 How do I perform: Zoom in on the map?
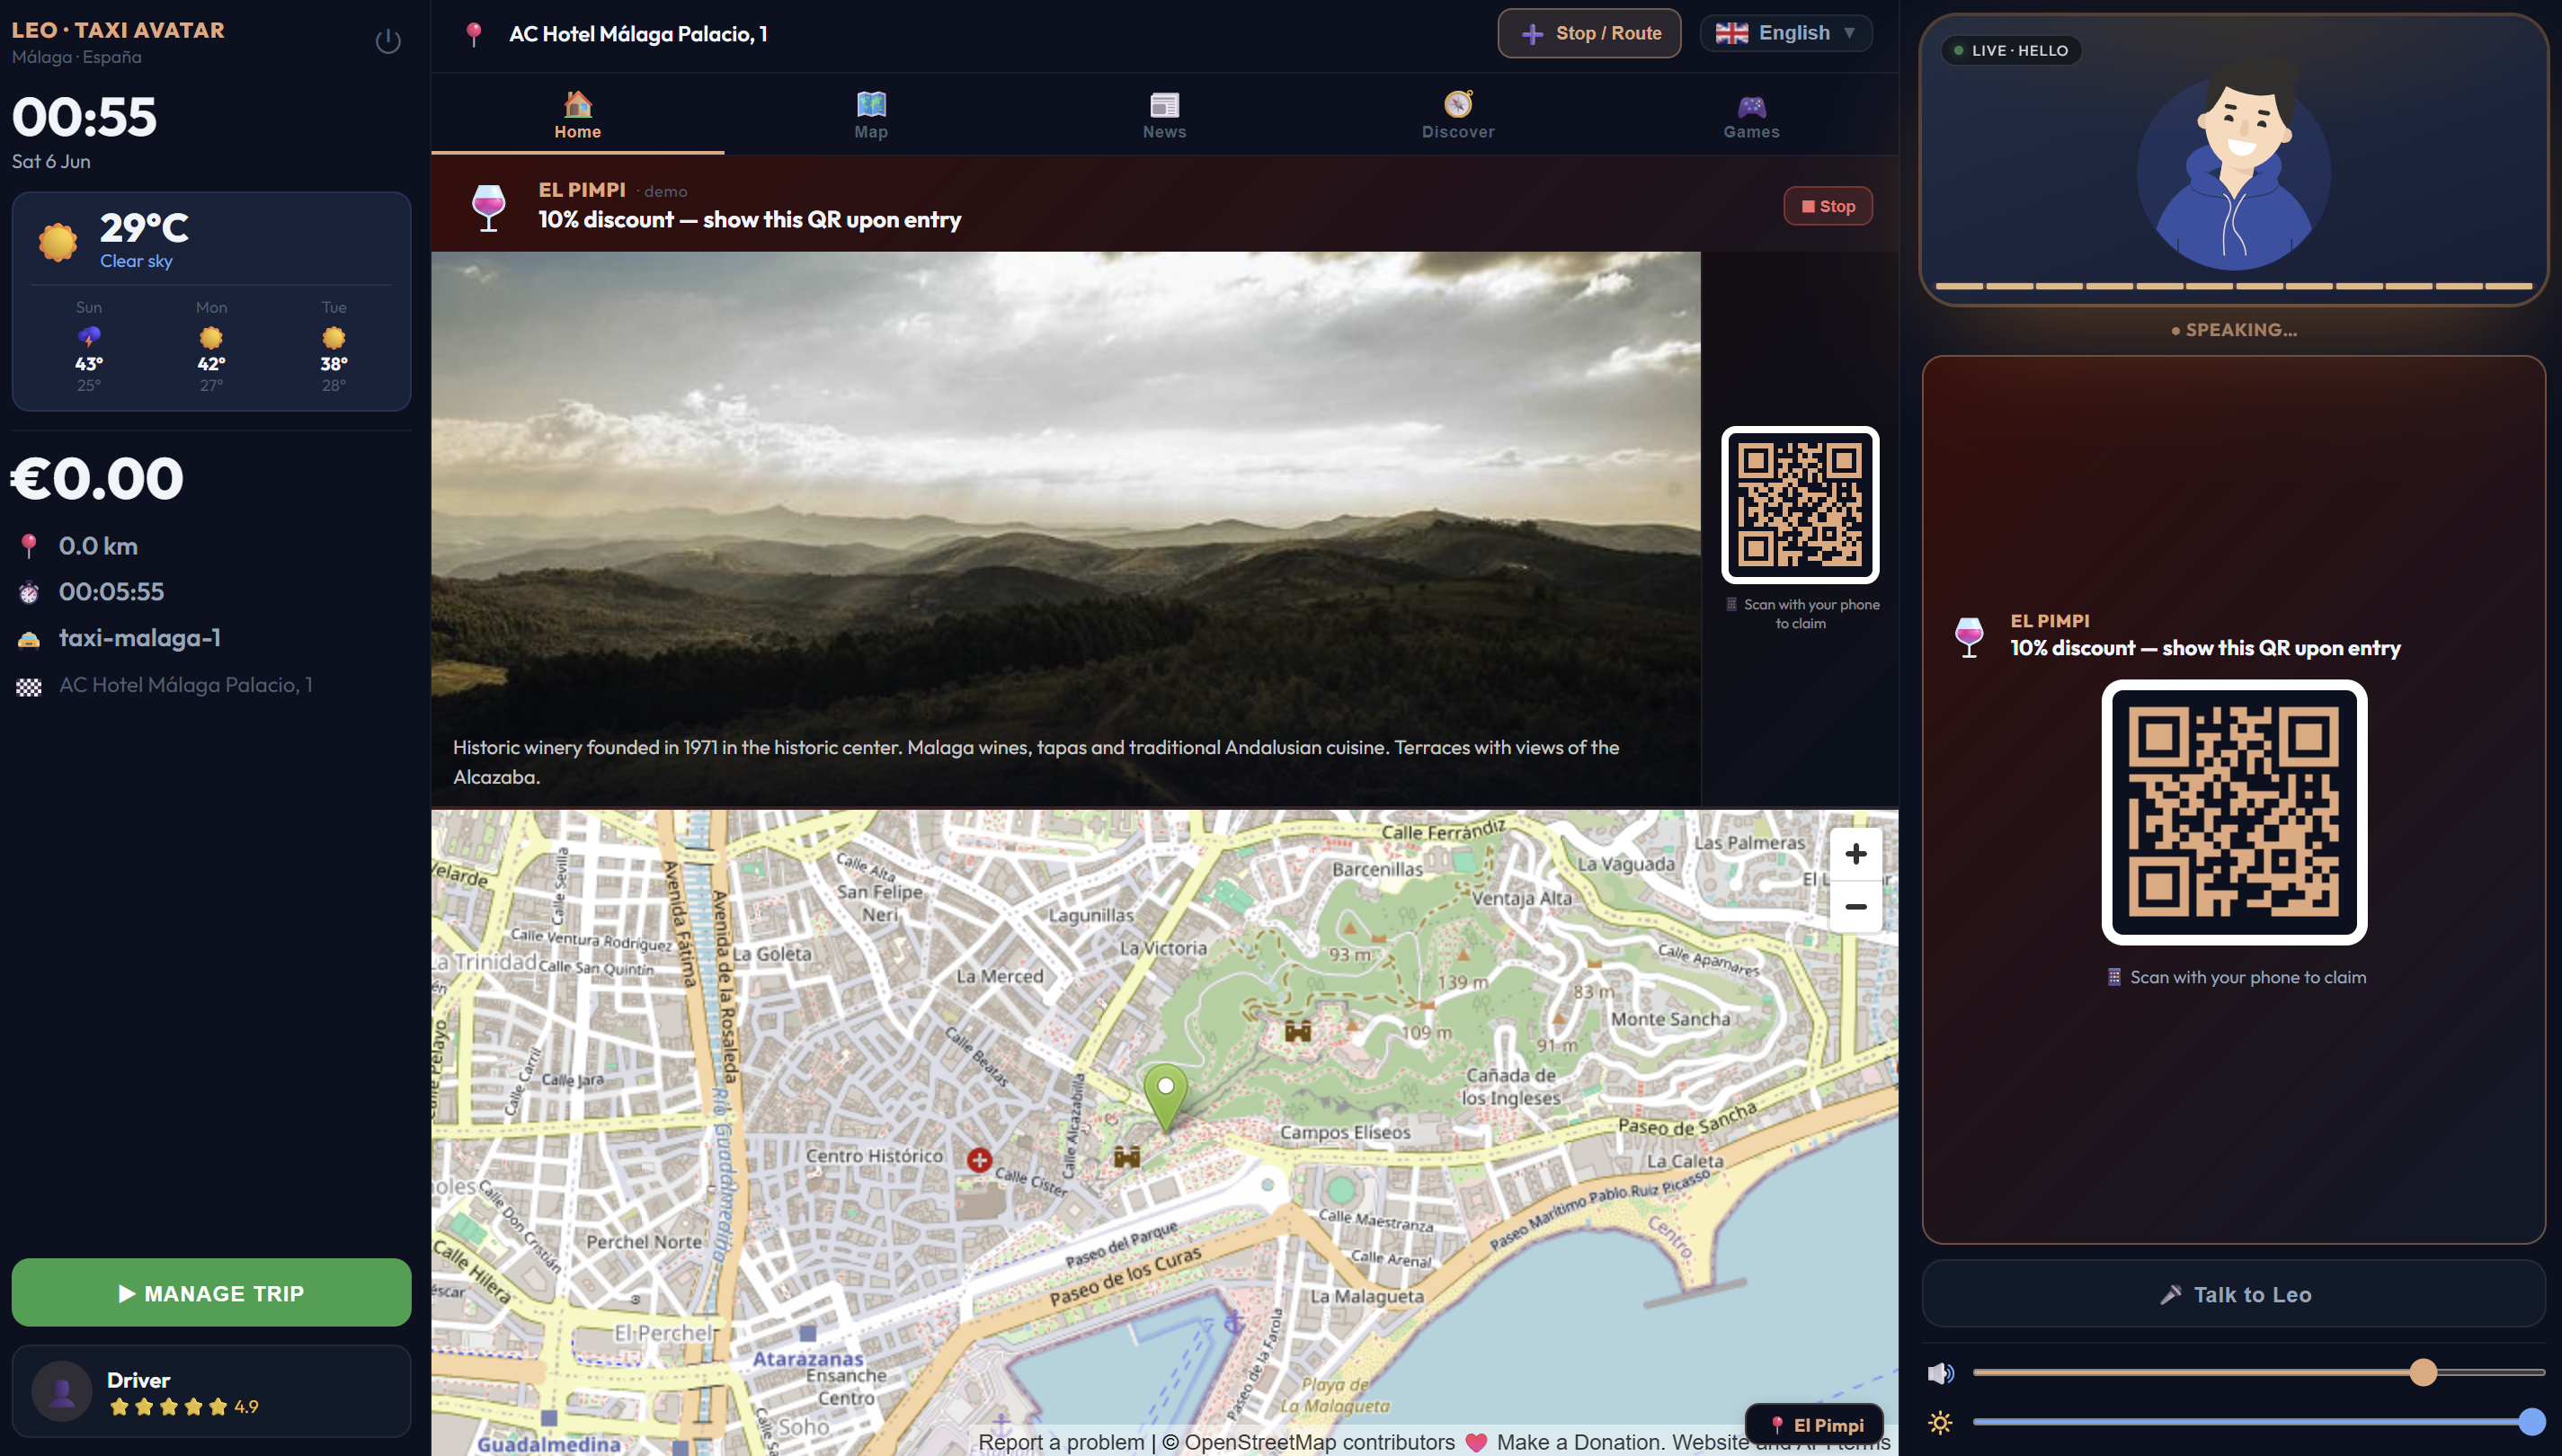(1855, 854)
